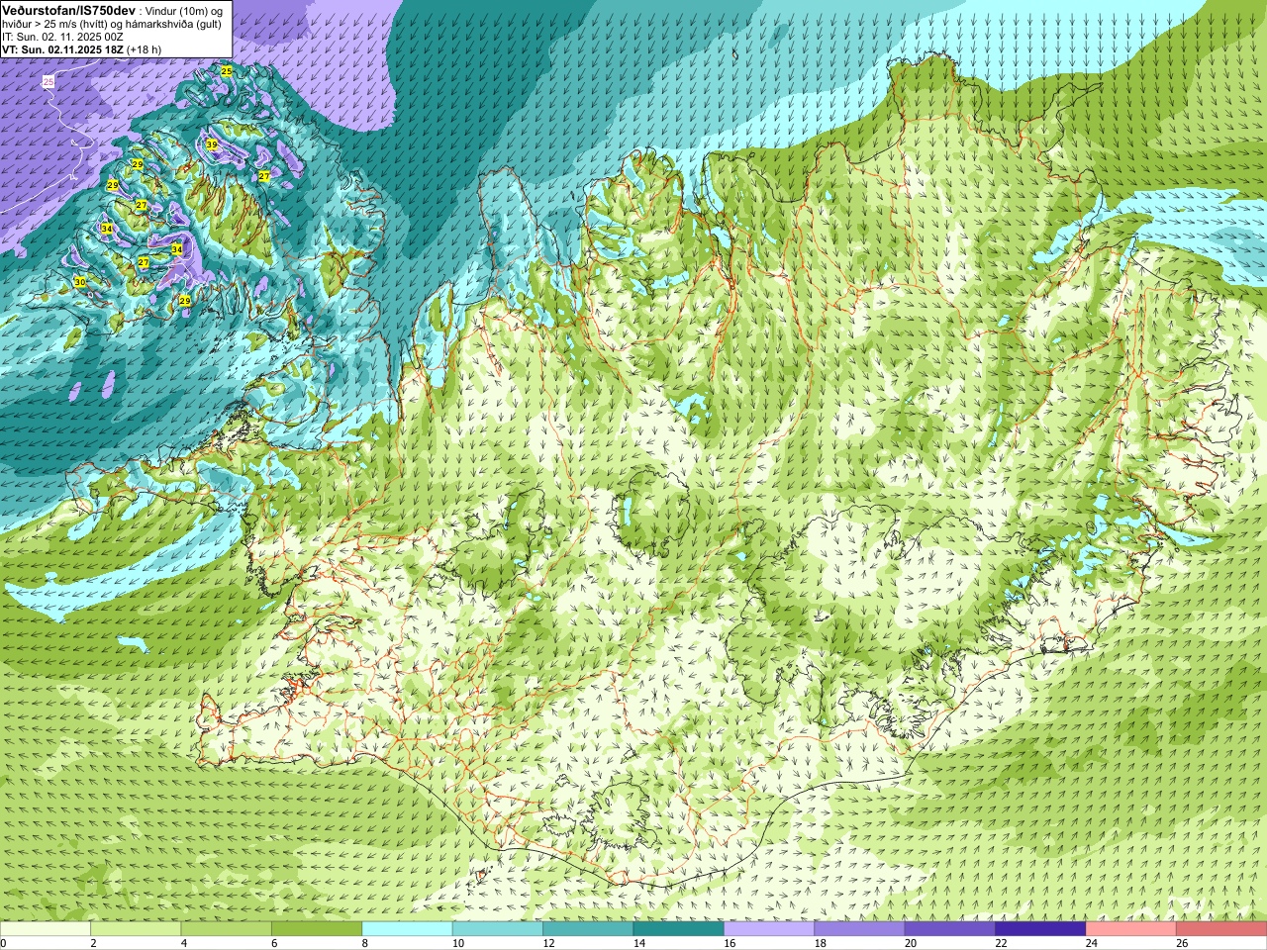Click the legend tick label "6"
The image size is (1267, 950).
274,943
